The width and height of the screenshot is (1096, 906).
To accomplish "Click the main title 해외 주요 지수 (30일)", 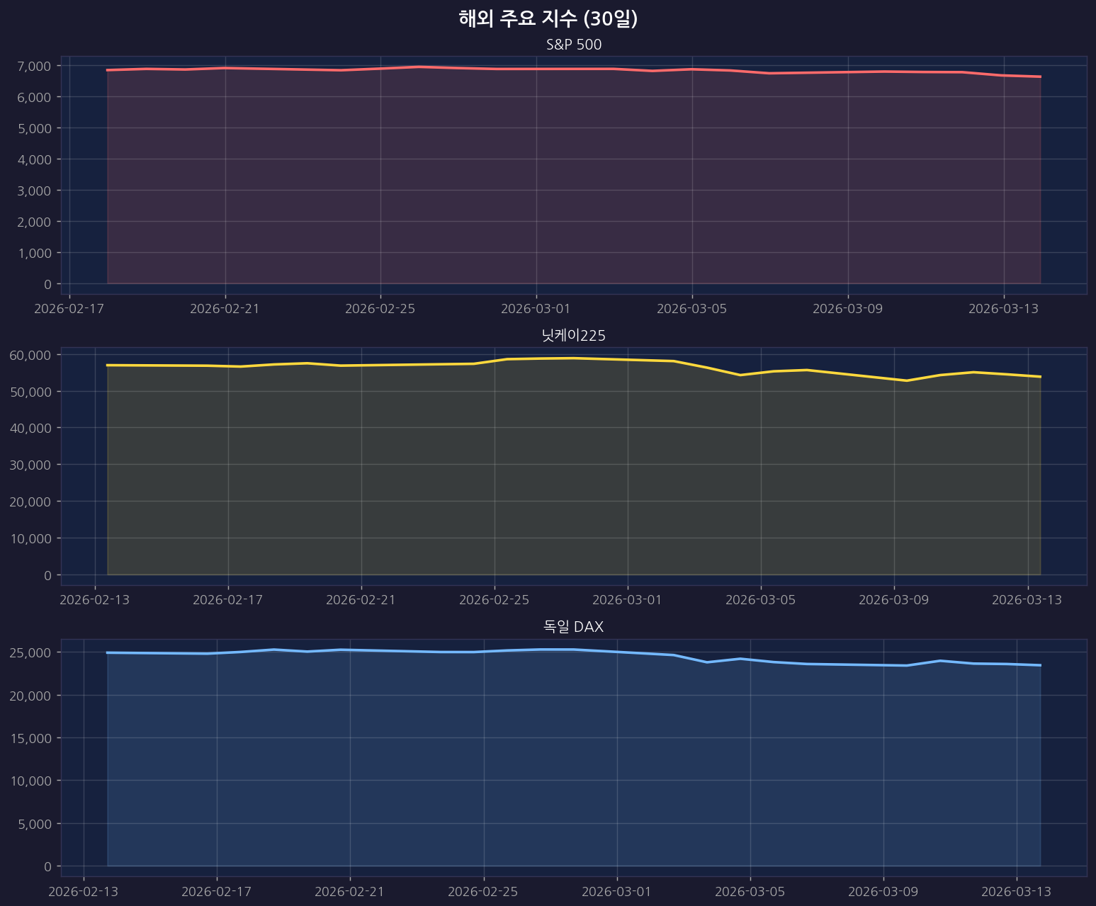I will click(x=548, y=19).
